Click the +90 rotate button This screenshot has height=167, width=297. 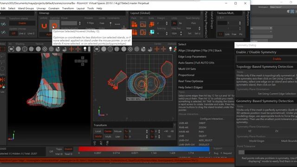coord(166,131)
